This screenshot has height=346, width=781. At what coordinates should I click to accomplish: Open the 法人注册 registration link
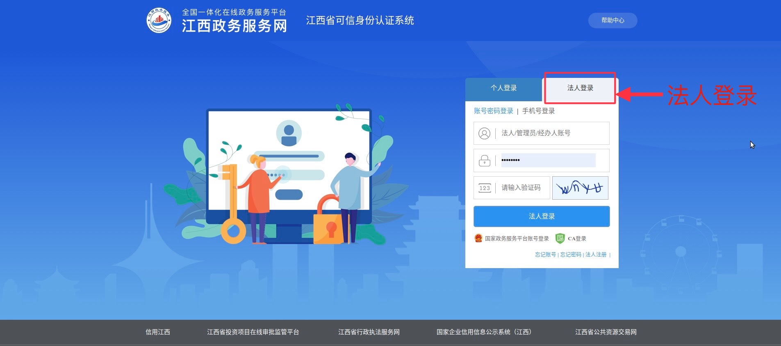pos(596,255)
